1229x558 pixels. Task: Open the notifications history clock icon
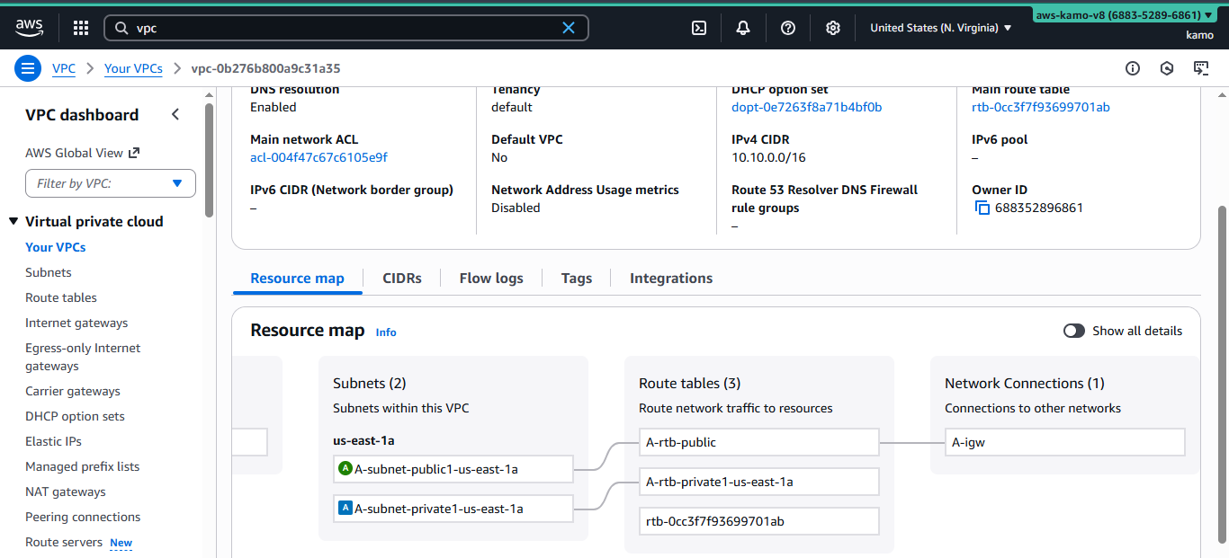pyautogui.click(x=1167, y=68)
